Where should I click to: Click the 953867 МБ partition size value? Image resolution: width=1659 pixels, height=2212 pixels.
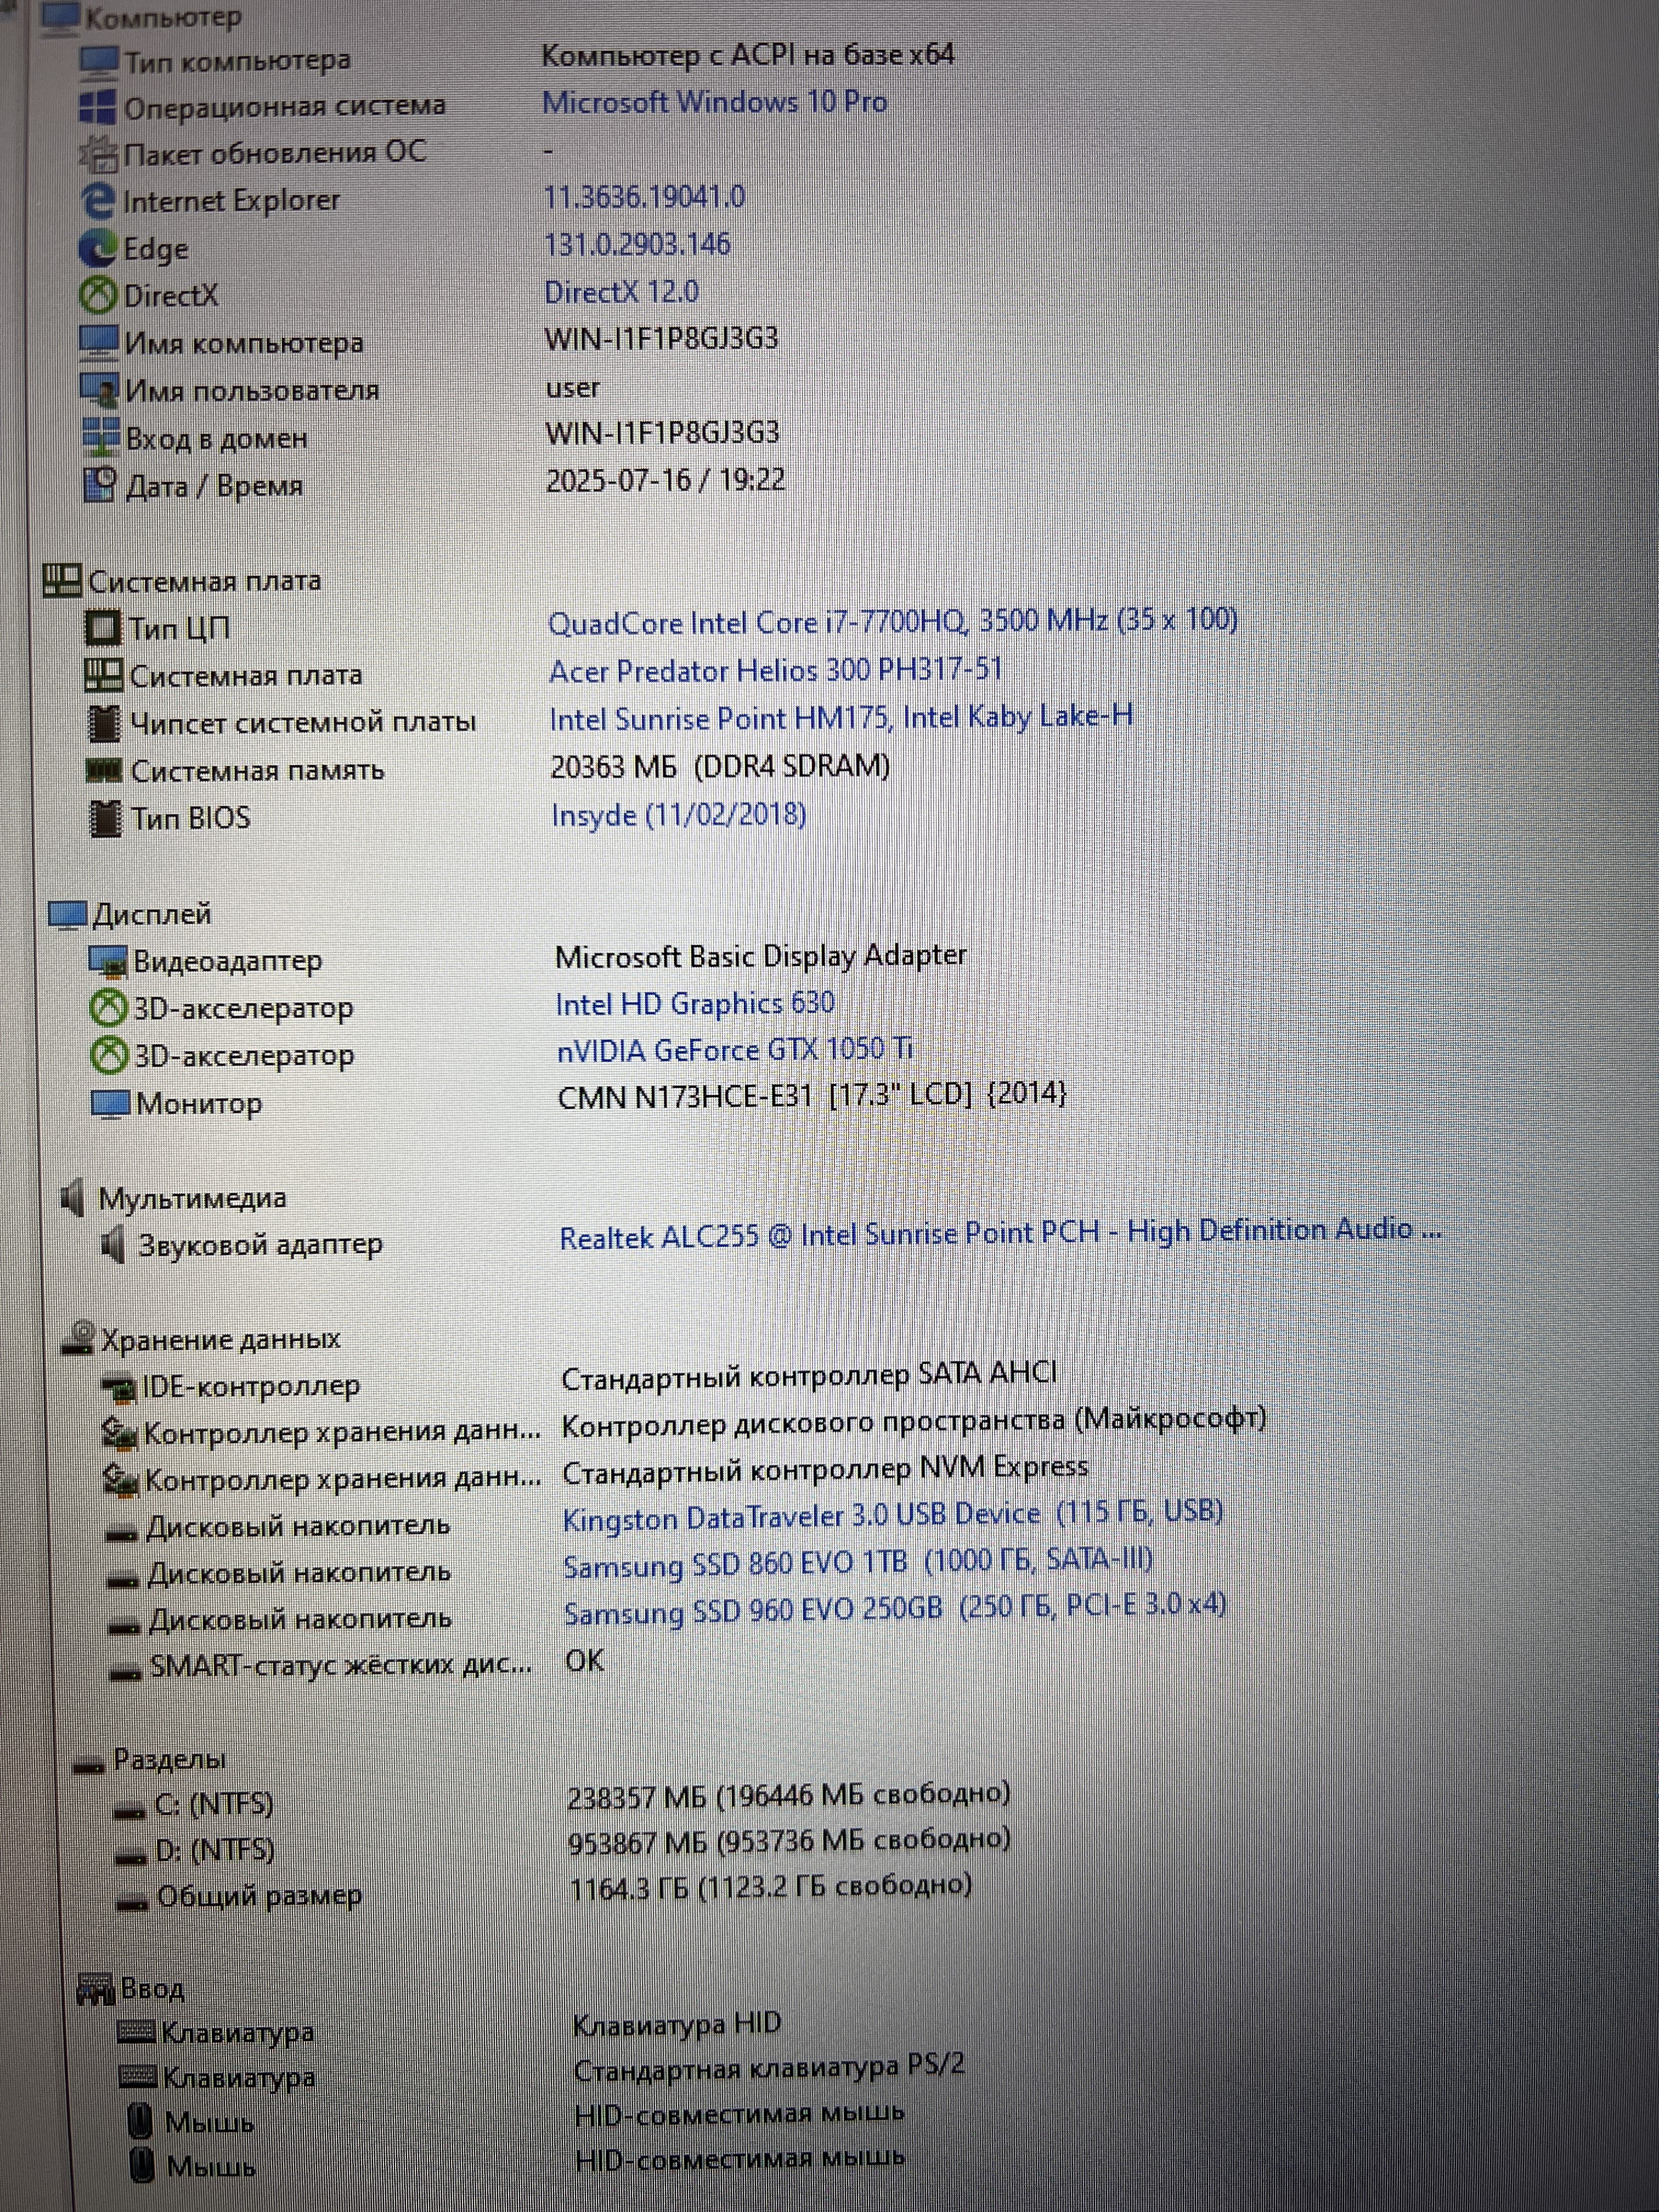pyautogui.click(x=789, y=1842)
